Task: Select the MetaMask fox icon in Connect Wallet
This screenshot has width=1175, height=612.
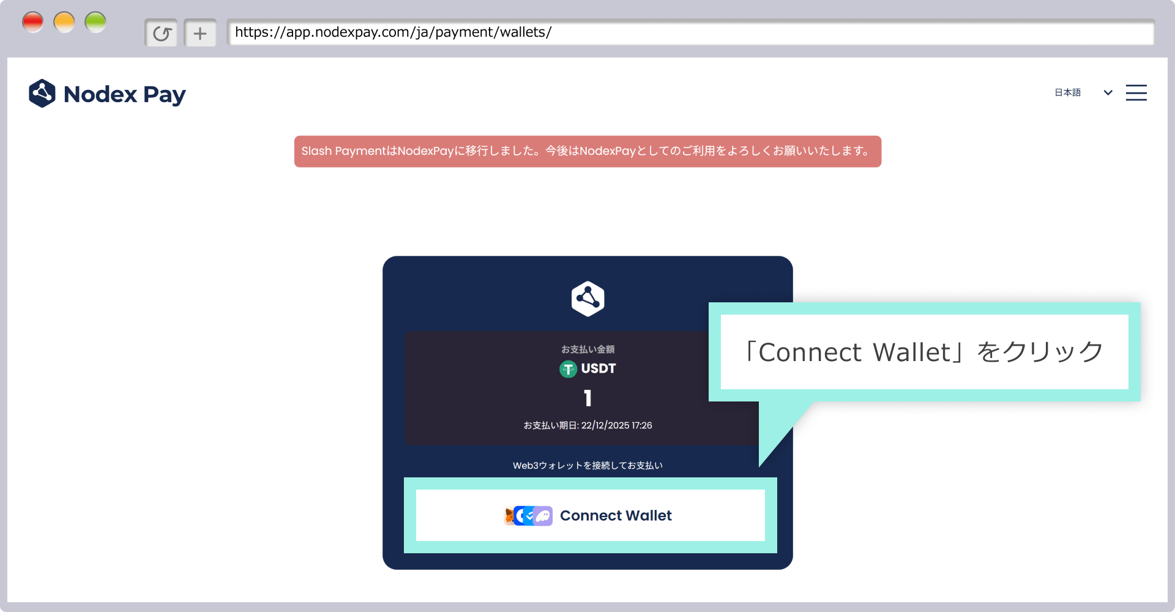Action: pos(509,516)
